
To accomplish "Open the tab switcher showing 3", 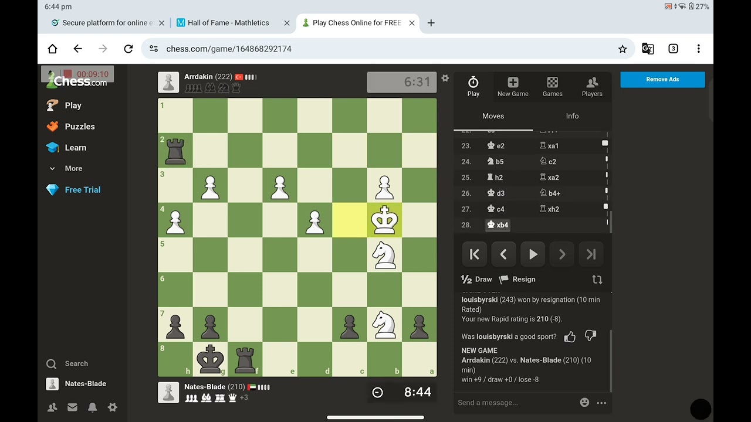I will [673, 49].
